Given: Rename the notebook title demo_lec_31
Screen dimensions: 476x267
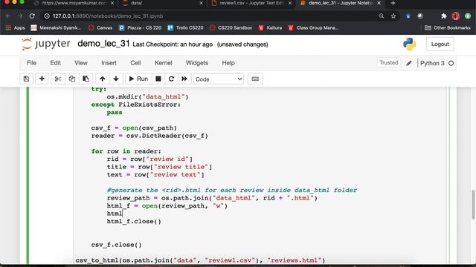Looking at the screenshot, I should (x=103, y=44).
